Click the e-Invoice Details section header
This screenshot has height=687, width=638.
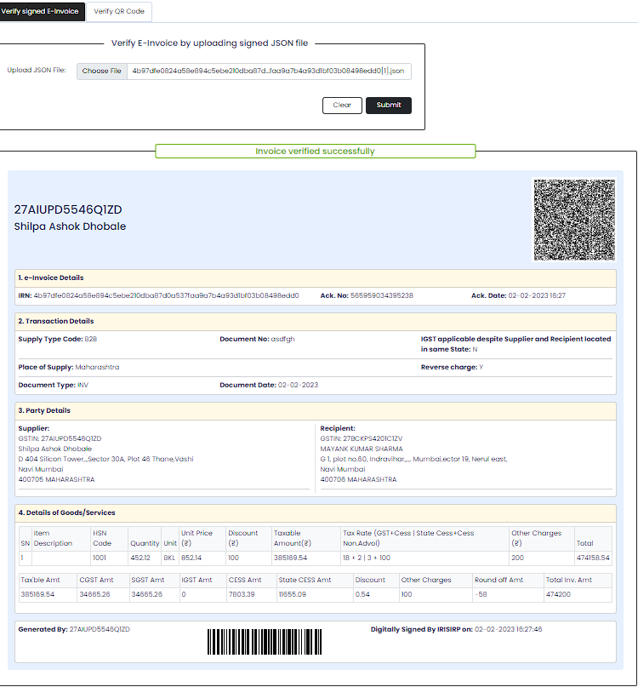(51, 278)
